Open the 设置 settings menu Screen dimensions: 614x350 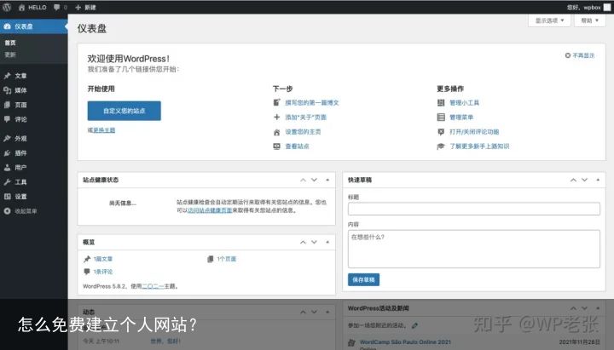[x=33, y=196]
